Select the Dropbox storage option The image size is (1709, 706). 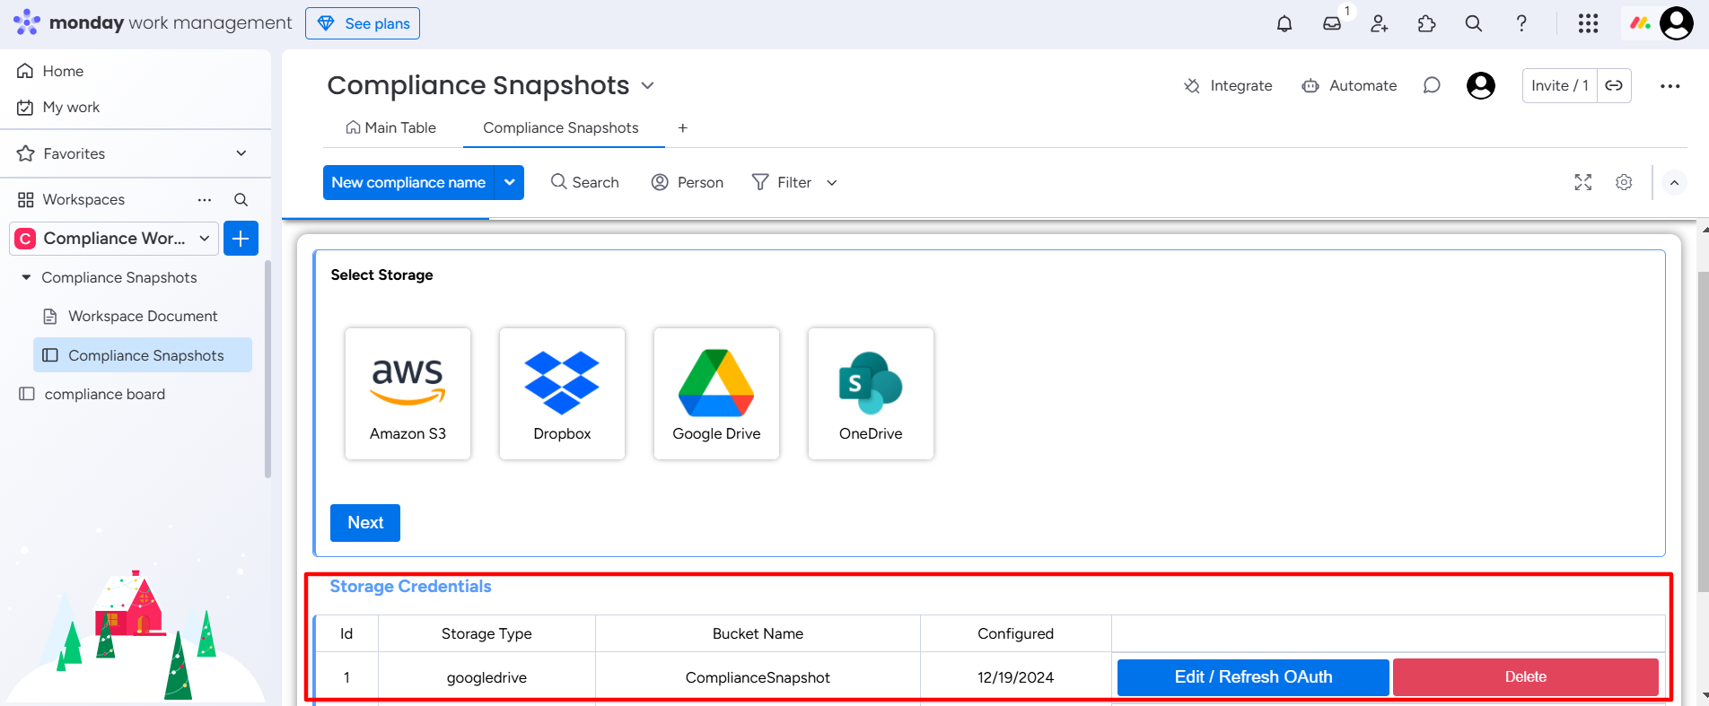[x=562, y=394]
